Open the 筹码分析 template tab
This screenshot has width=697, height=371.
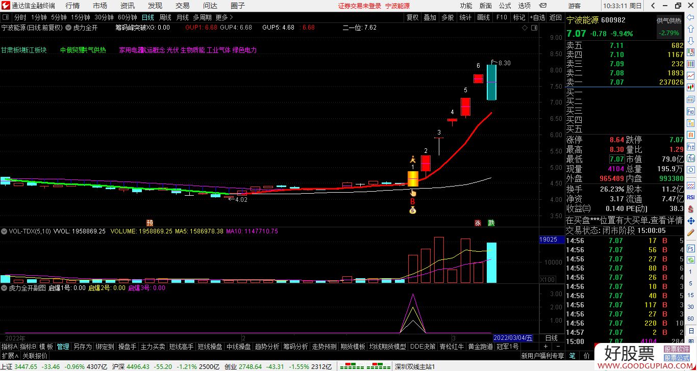tap(295, 347)
